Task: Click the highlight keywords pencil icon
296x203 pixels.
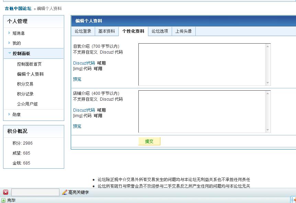Action: point(65,192)
